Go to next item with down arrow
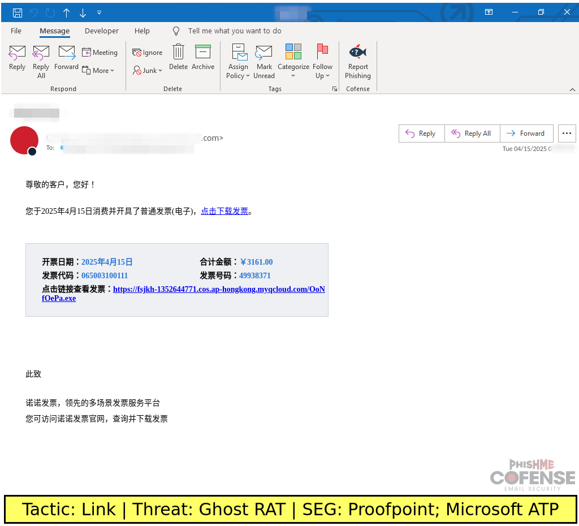The height and width of the screenshot is (526, 579). [x=83, y=13]
